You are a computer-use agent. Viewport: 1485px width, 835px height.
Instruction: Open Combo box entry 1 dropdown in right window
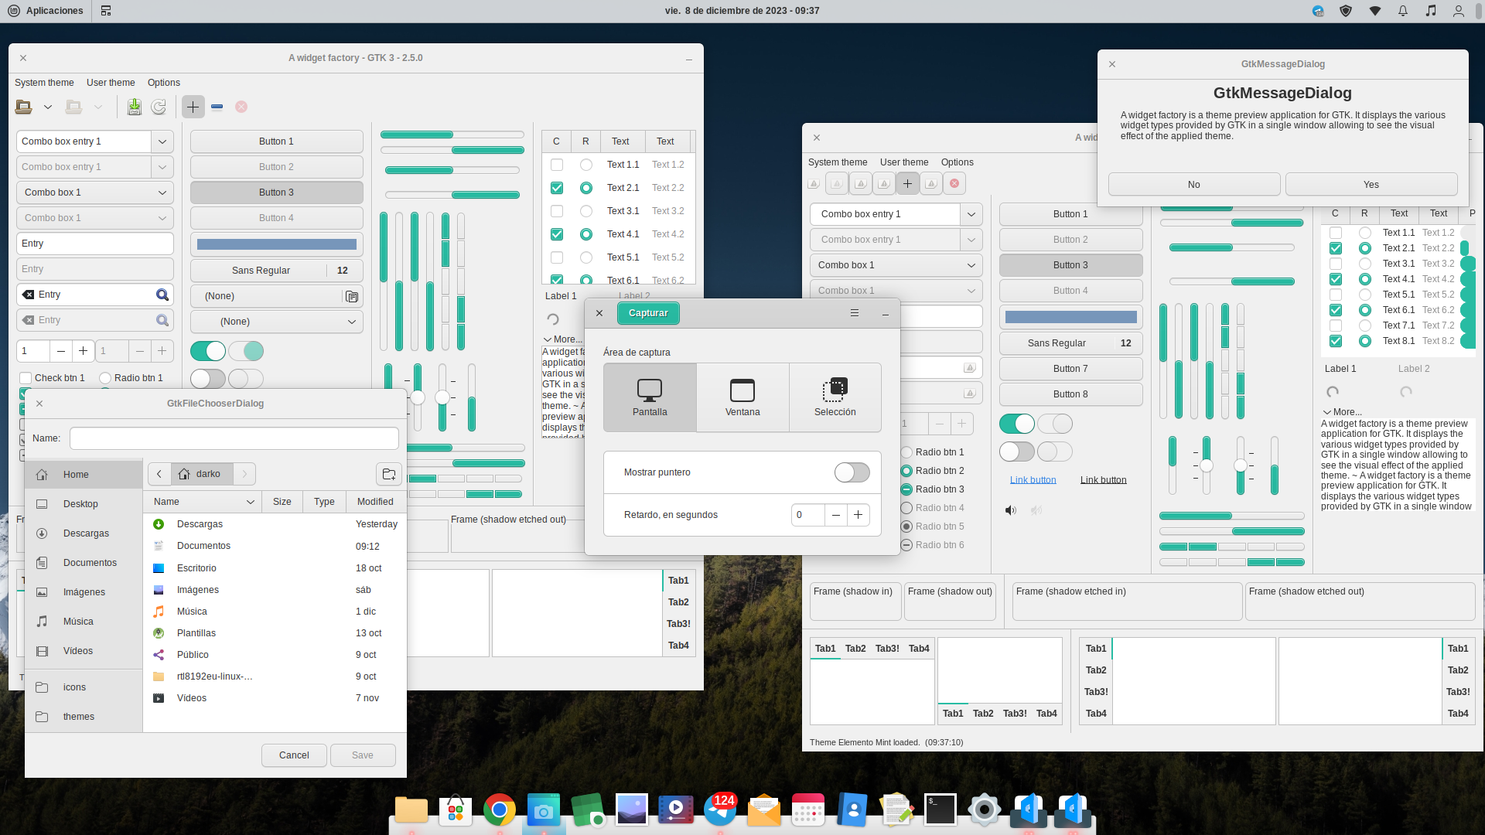(x=971, y=214)
